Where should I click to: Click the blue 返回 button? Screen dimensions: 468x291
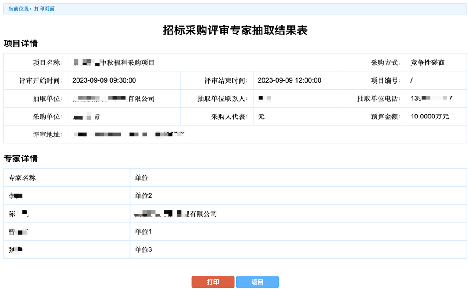[x=257, y=282]
